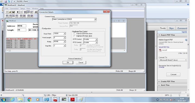
Task: Enable Wait for DSR from slave
Action: (x=75, y=34)
